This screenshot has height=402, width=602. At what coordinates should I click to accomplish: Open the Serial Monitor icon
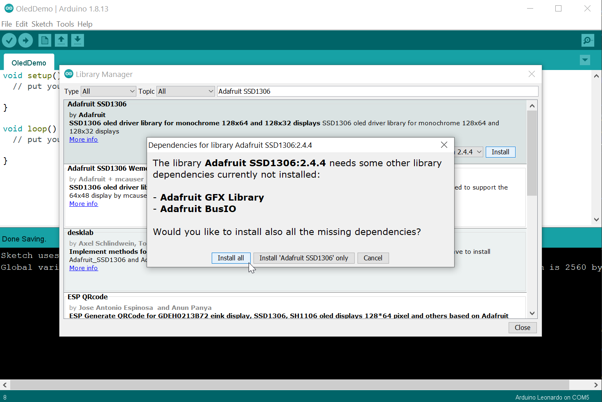(587, 40)
